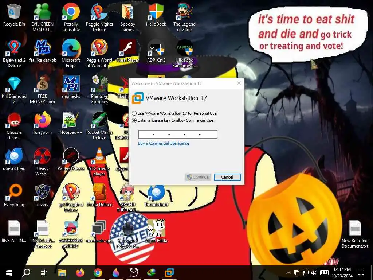Image resolution: width=373 pixels, height=280 pixels.
Task: Open the notification center icon
Action: click(x=361, y=273)
